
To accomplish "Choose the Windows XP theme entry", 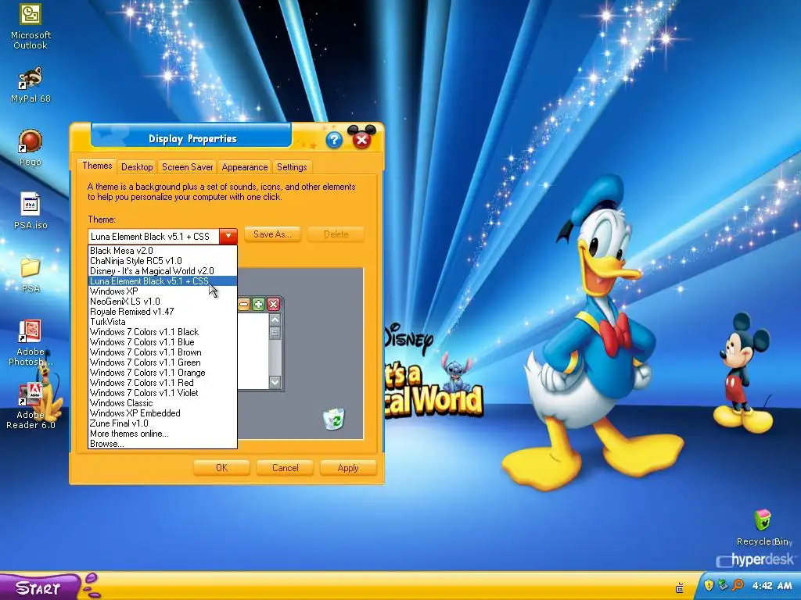I will tap(163, 291).
